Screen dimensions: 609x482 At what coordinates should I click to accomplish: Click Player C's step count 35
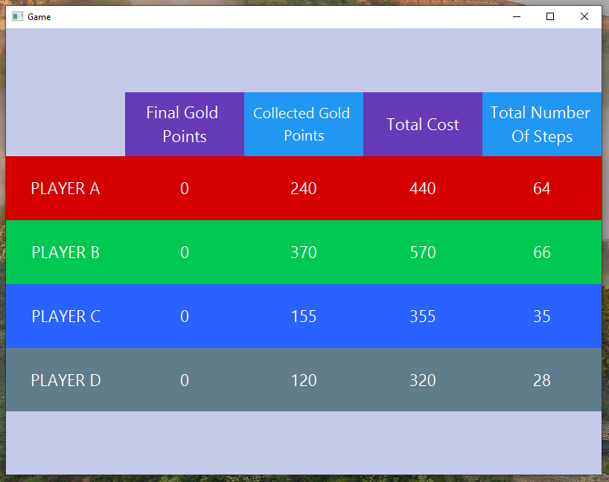542,317
